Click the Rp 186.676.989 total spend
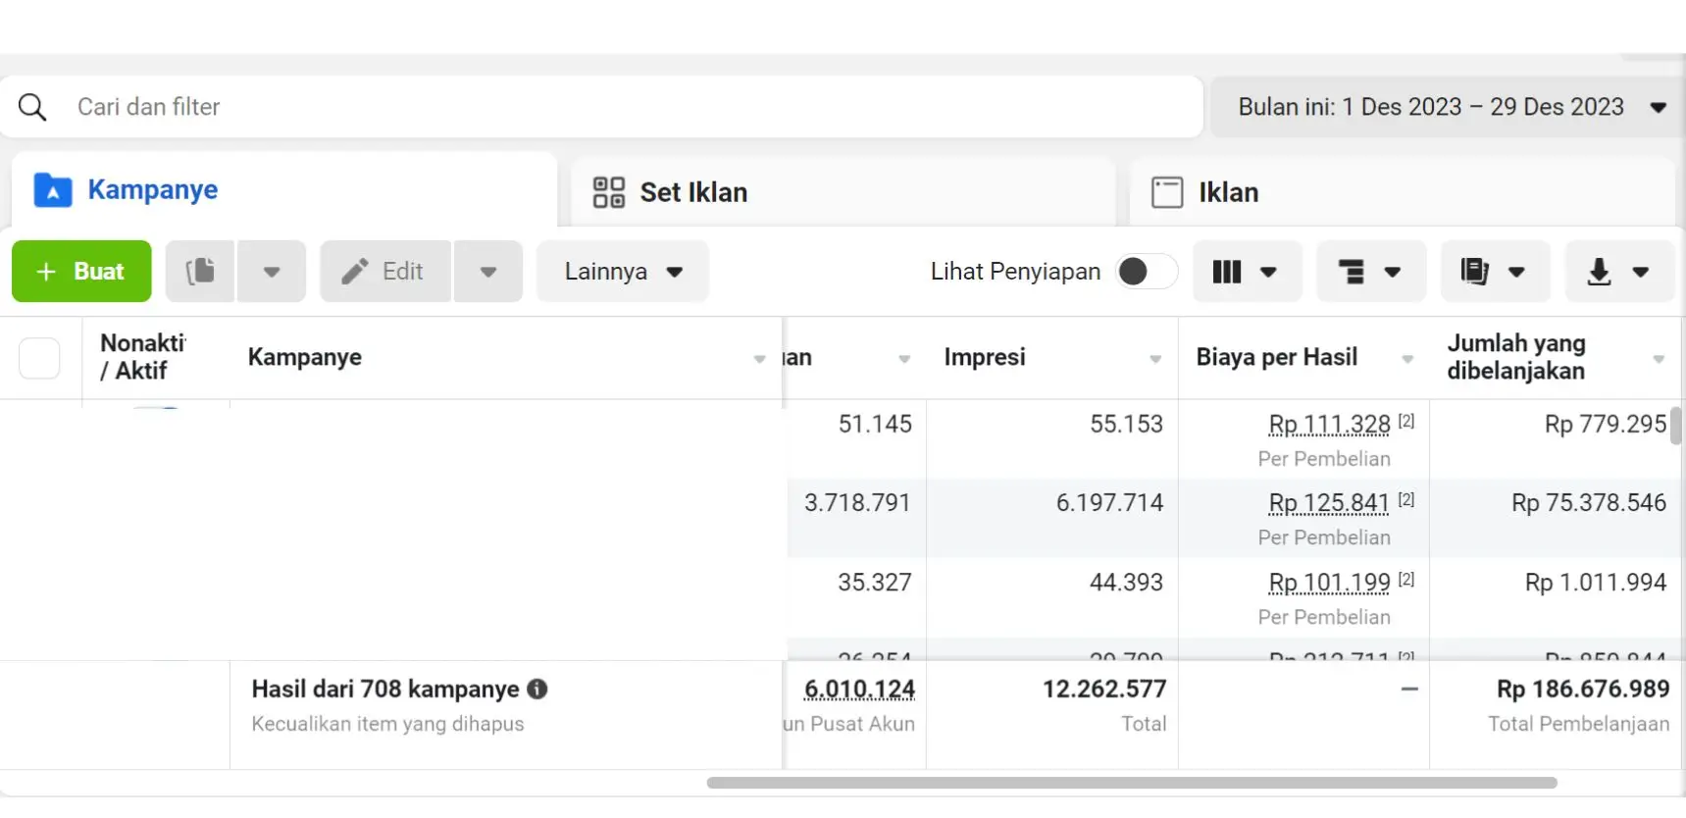1686x818 pixels. click(1583, 690)
